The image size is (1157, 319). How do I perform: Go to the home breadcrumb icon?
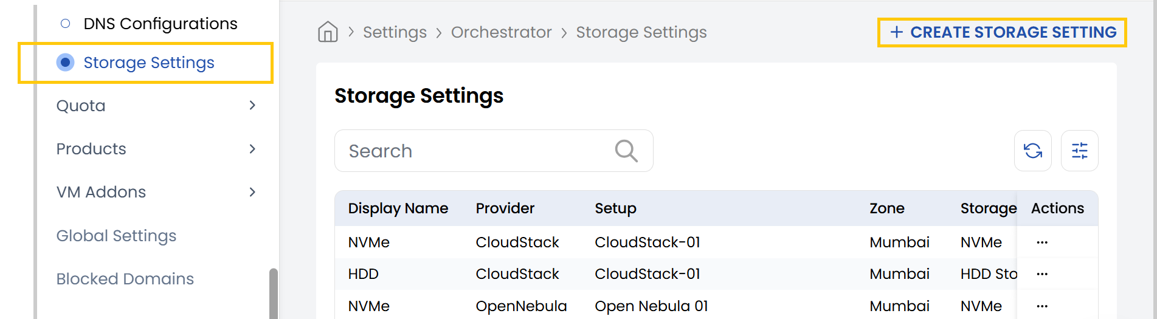328,32
